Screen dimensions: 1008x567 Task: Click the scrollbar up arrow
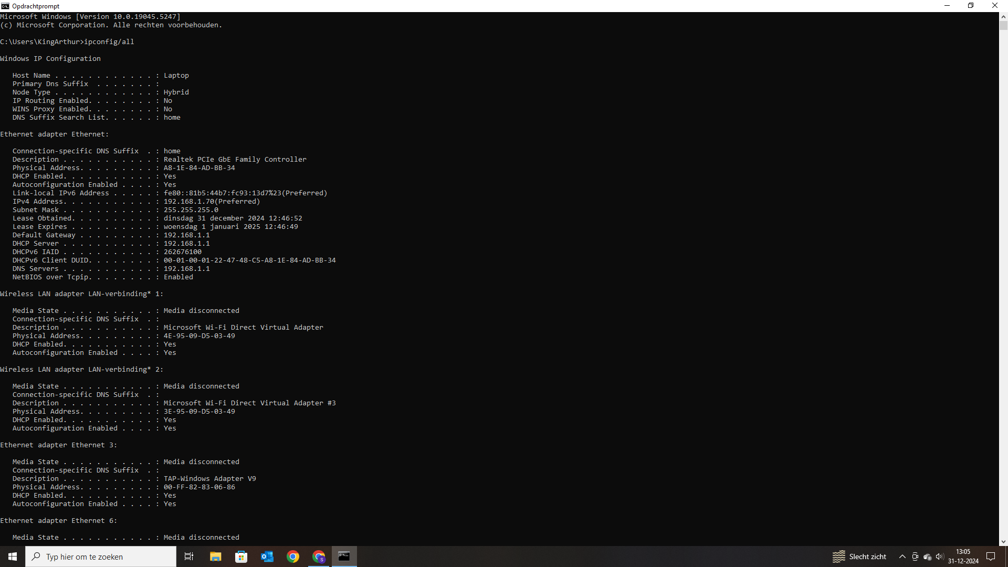[1003, 16]
